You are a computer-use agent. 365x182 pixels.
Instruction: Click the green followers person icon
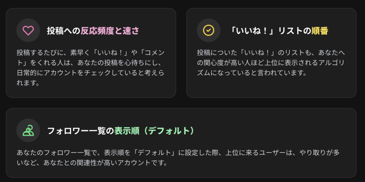click(x=28, y=130)
